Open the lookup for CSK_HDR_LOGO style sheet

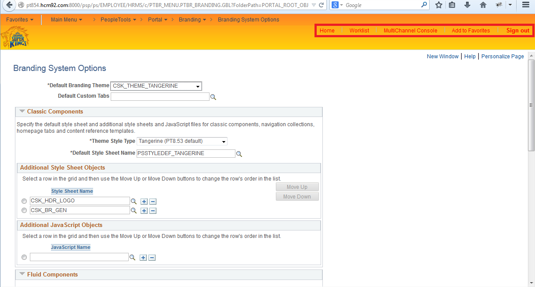pos(134,201)
